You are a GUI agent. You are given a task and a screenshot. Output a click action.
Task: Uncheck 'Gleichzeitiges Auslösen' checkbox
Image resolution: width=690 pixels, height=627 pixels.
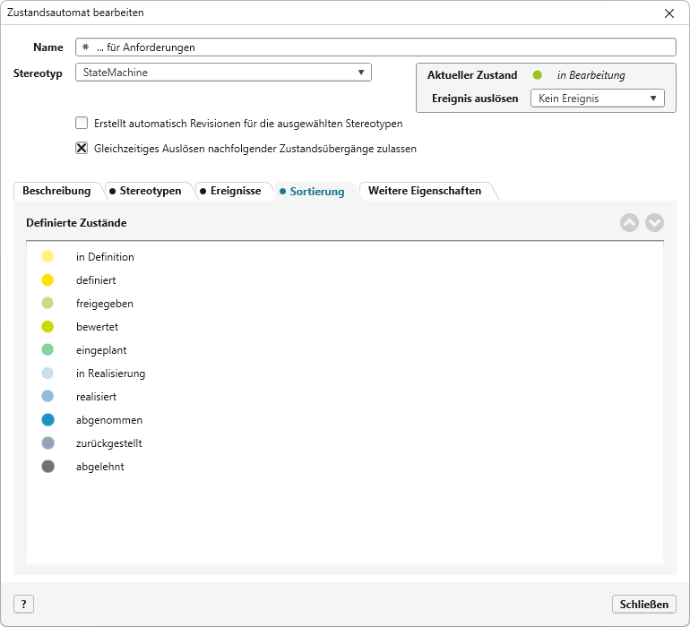coord(82,149)
